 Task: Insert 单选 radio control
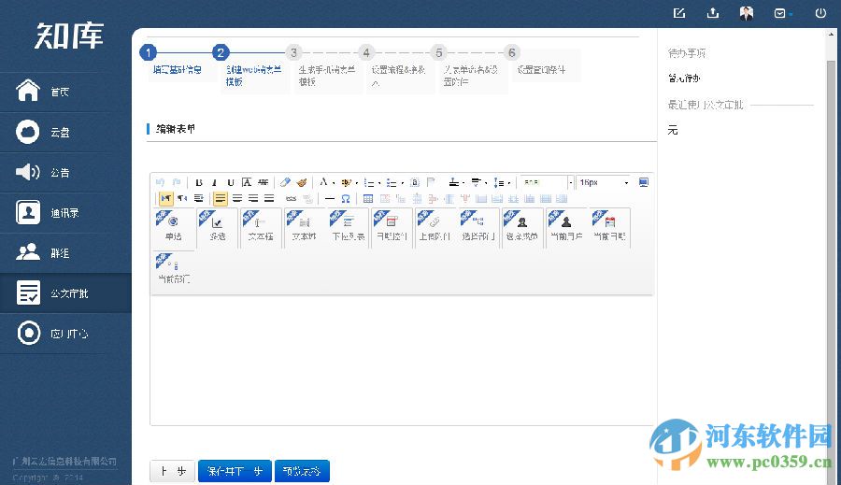pyautogui.click(x=173, y=227)
